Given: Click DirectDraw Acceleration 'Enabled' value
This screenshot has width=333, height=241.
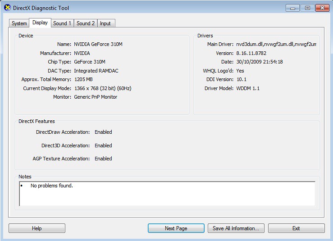Looking at the screenshot, I should click(x=103, y=132).
